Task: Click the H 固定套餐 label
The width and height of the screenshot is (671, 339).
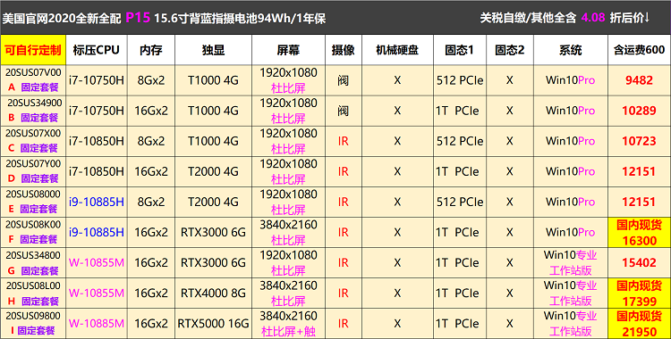Action: point(33,301)
